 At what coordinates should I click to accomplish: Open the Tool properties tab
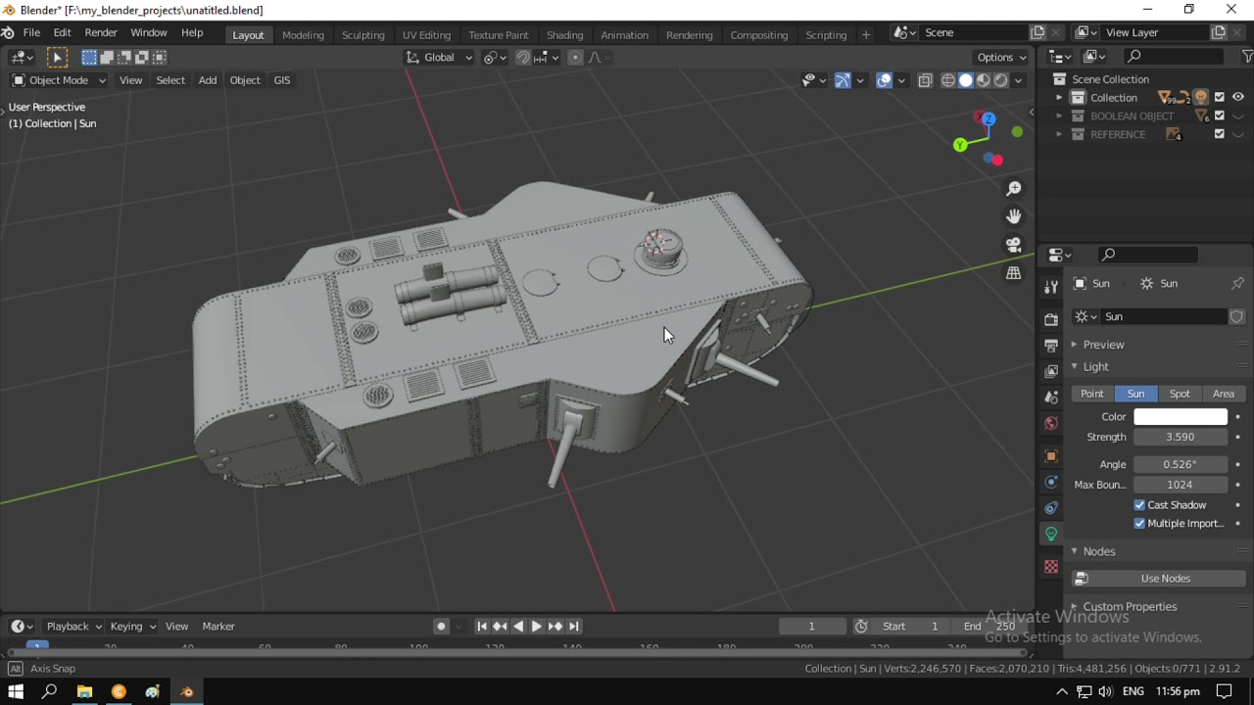(1051, 287)
